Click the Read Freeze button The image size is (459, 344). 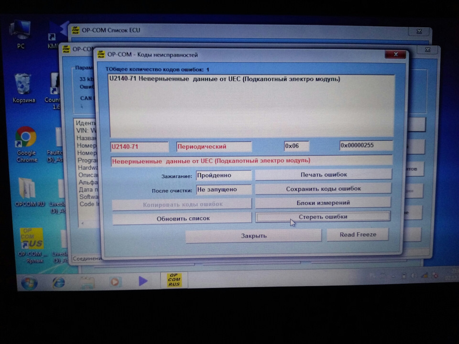tap(358, 235)
